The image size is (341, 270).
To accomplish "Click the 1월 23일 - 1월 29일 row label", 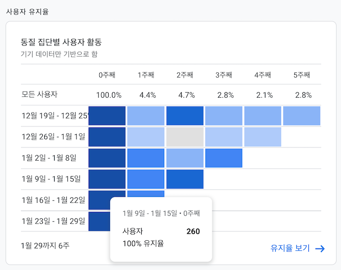I will click(53, 221).
